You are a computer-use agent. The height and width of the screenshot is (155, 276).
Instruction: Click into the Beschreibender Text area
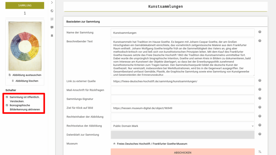tap(182, 57)
